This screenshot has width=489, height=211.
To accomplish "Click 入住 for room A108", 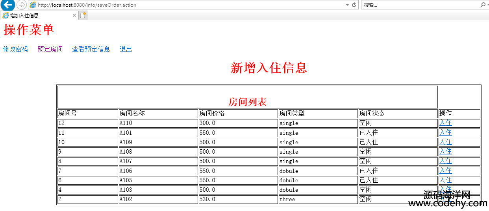I will point(445,152).
